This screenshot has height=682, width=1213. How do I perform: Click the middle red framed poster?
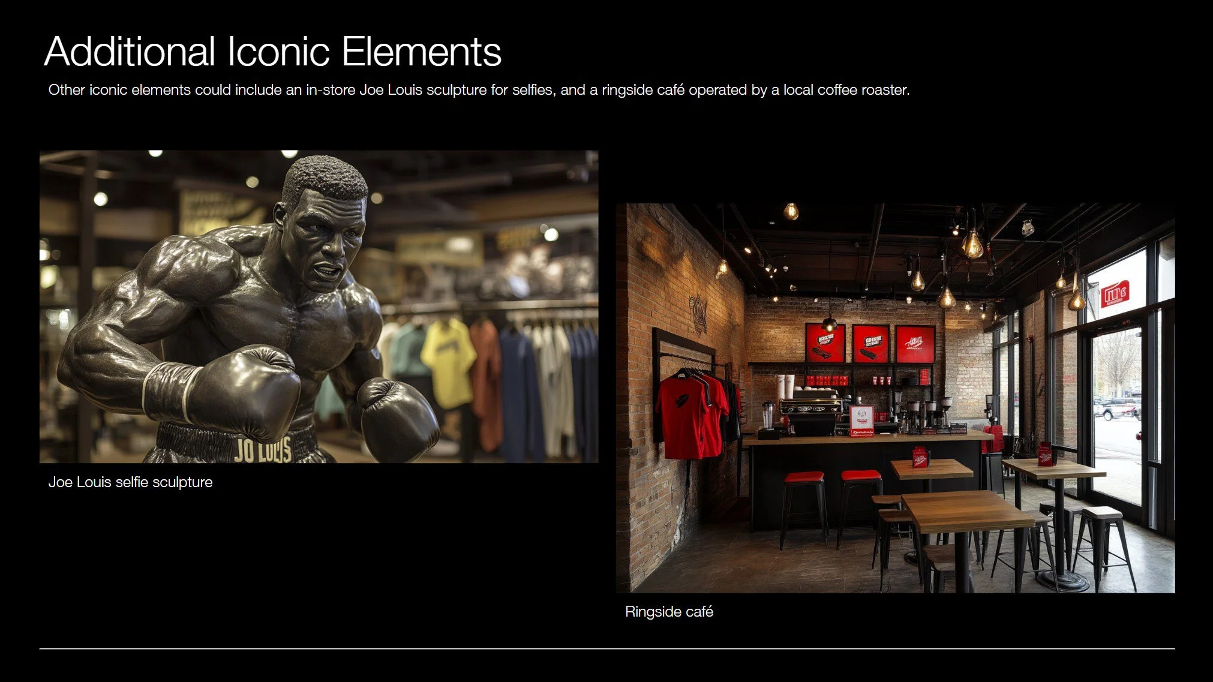(x=870, y=344)
